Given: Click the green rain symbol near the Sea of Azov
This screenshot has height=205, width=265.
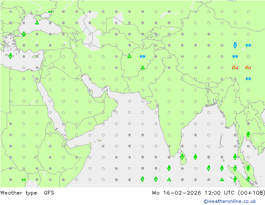Looking at the screenshot, I should tap(50, 12).
